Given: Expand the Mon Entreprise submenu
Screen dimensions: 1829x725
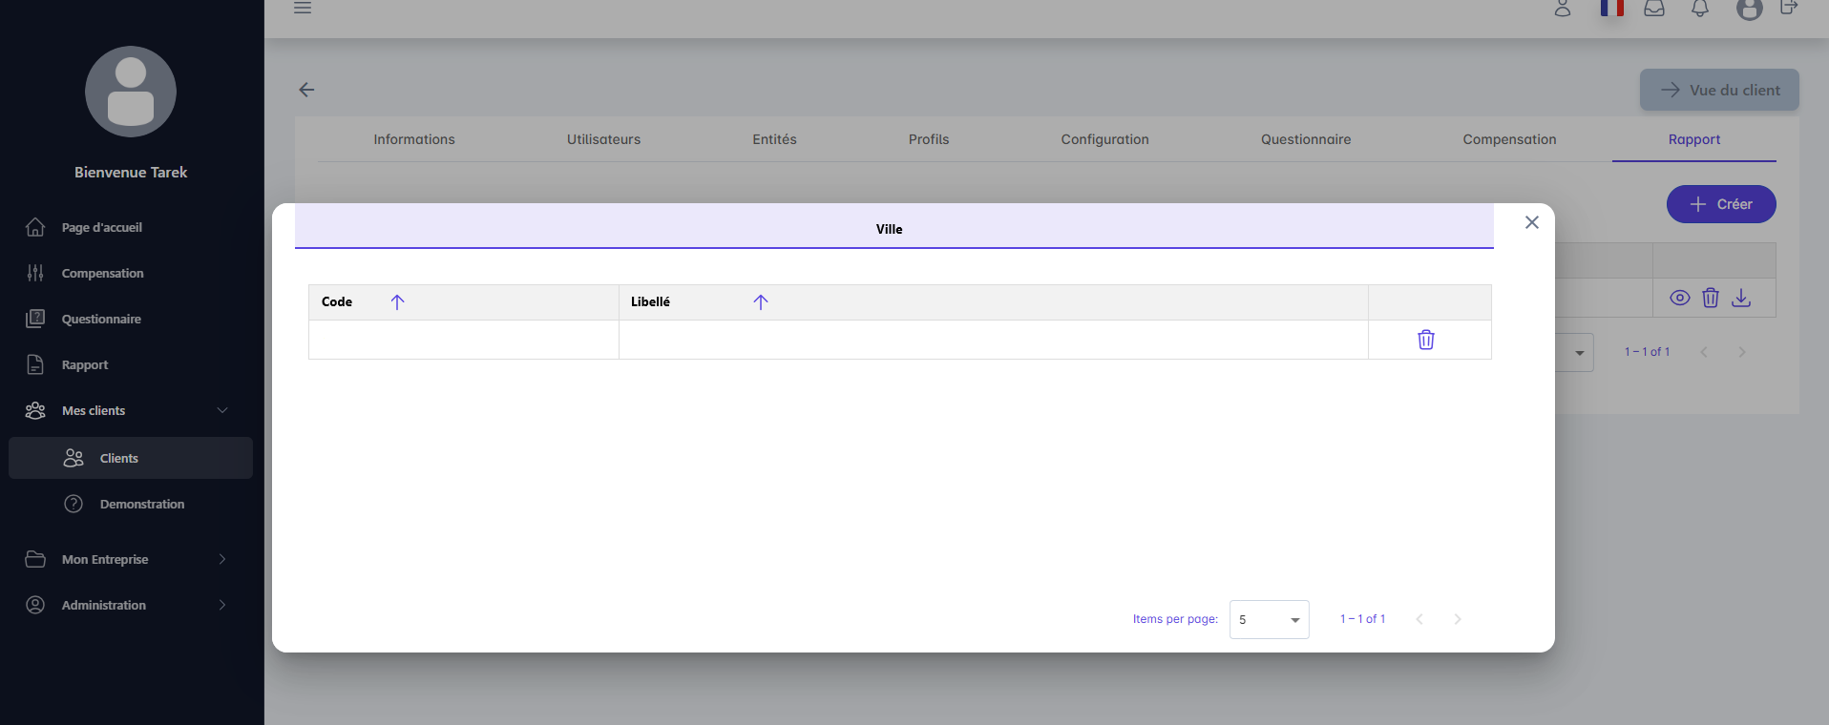Looking at the screenshot, I should [131, 559].
